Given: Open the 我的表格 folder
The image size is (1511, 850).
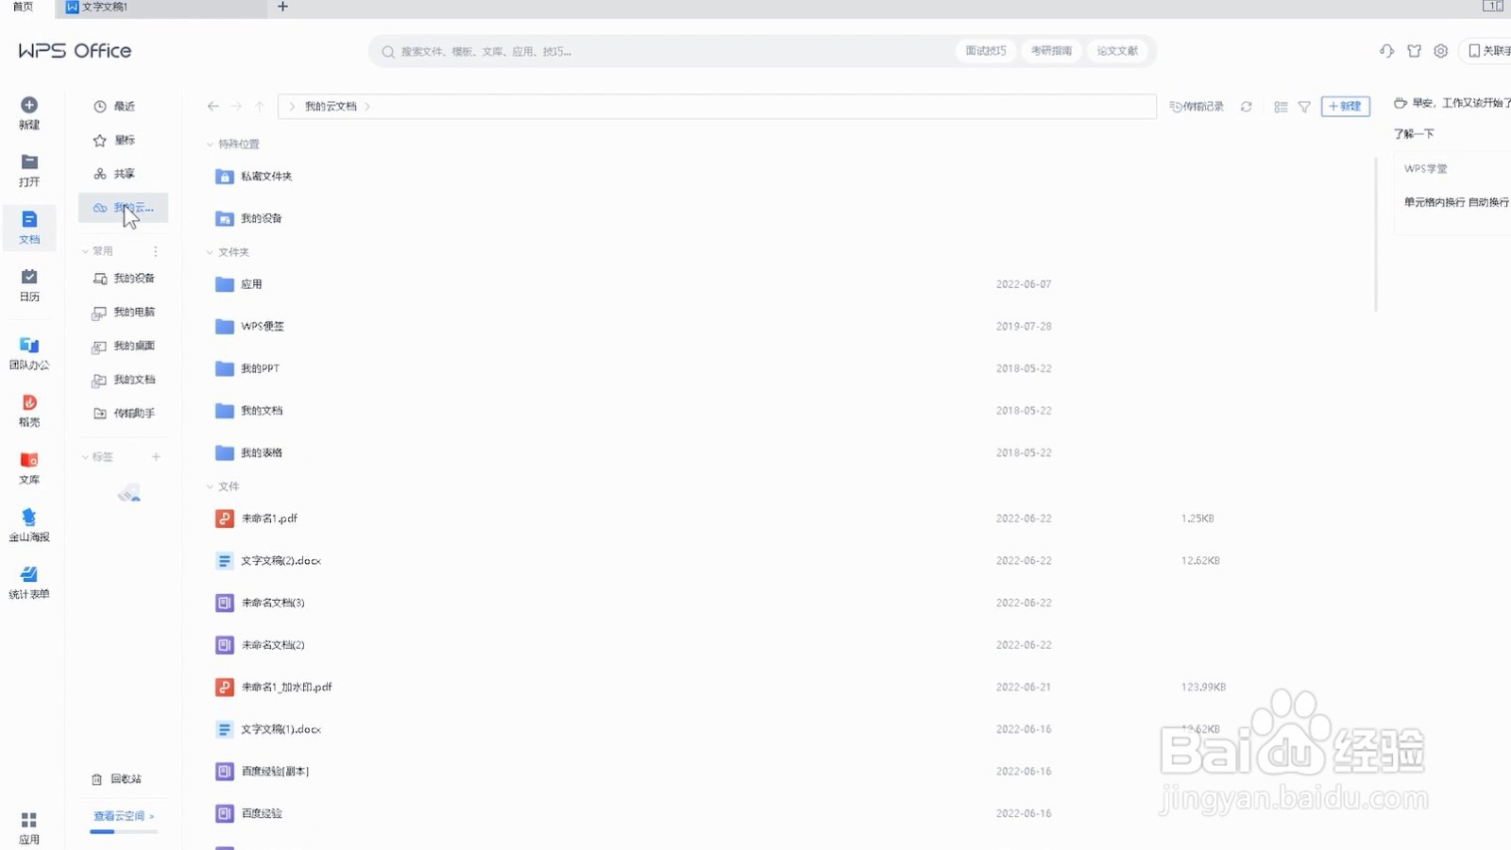Looking at the screenshot, I should coord(249,453).
